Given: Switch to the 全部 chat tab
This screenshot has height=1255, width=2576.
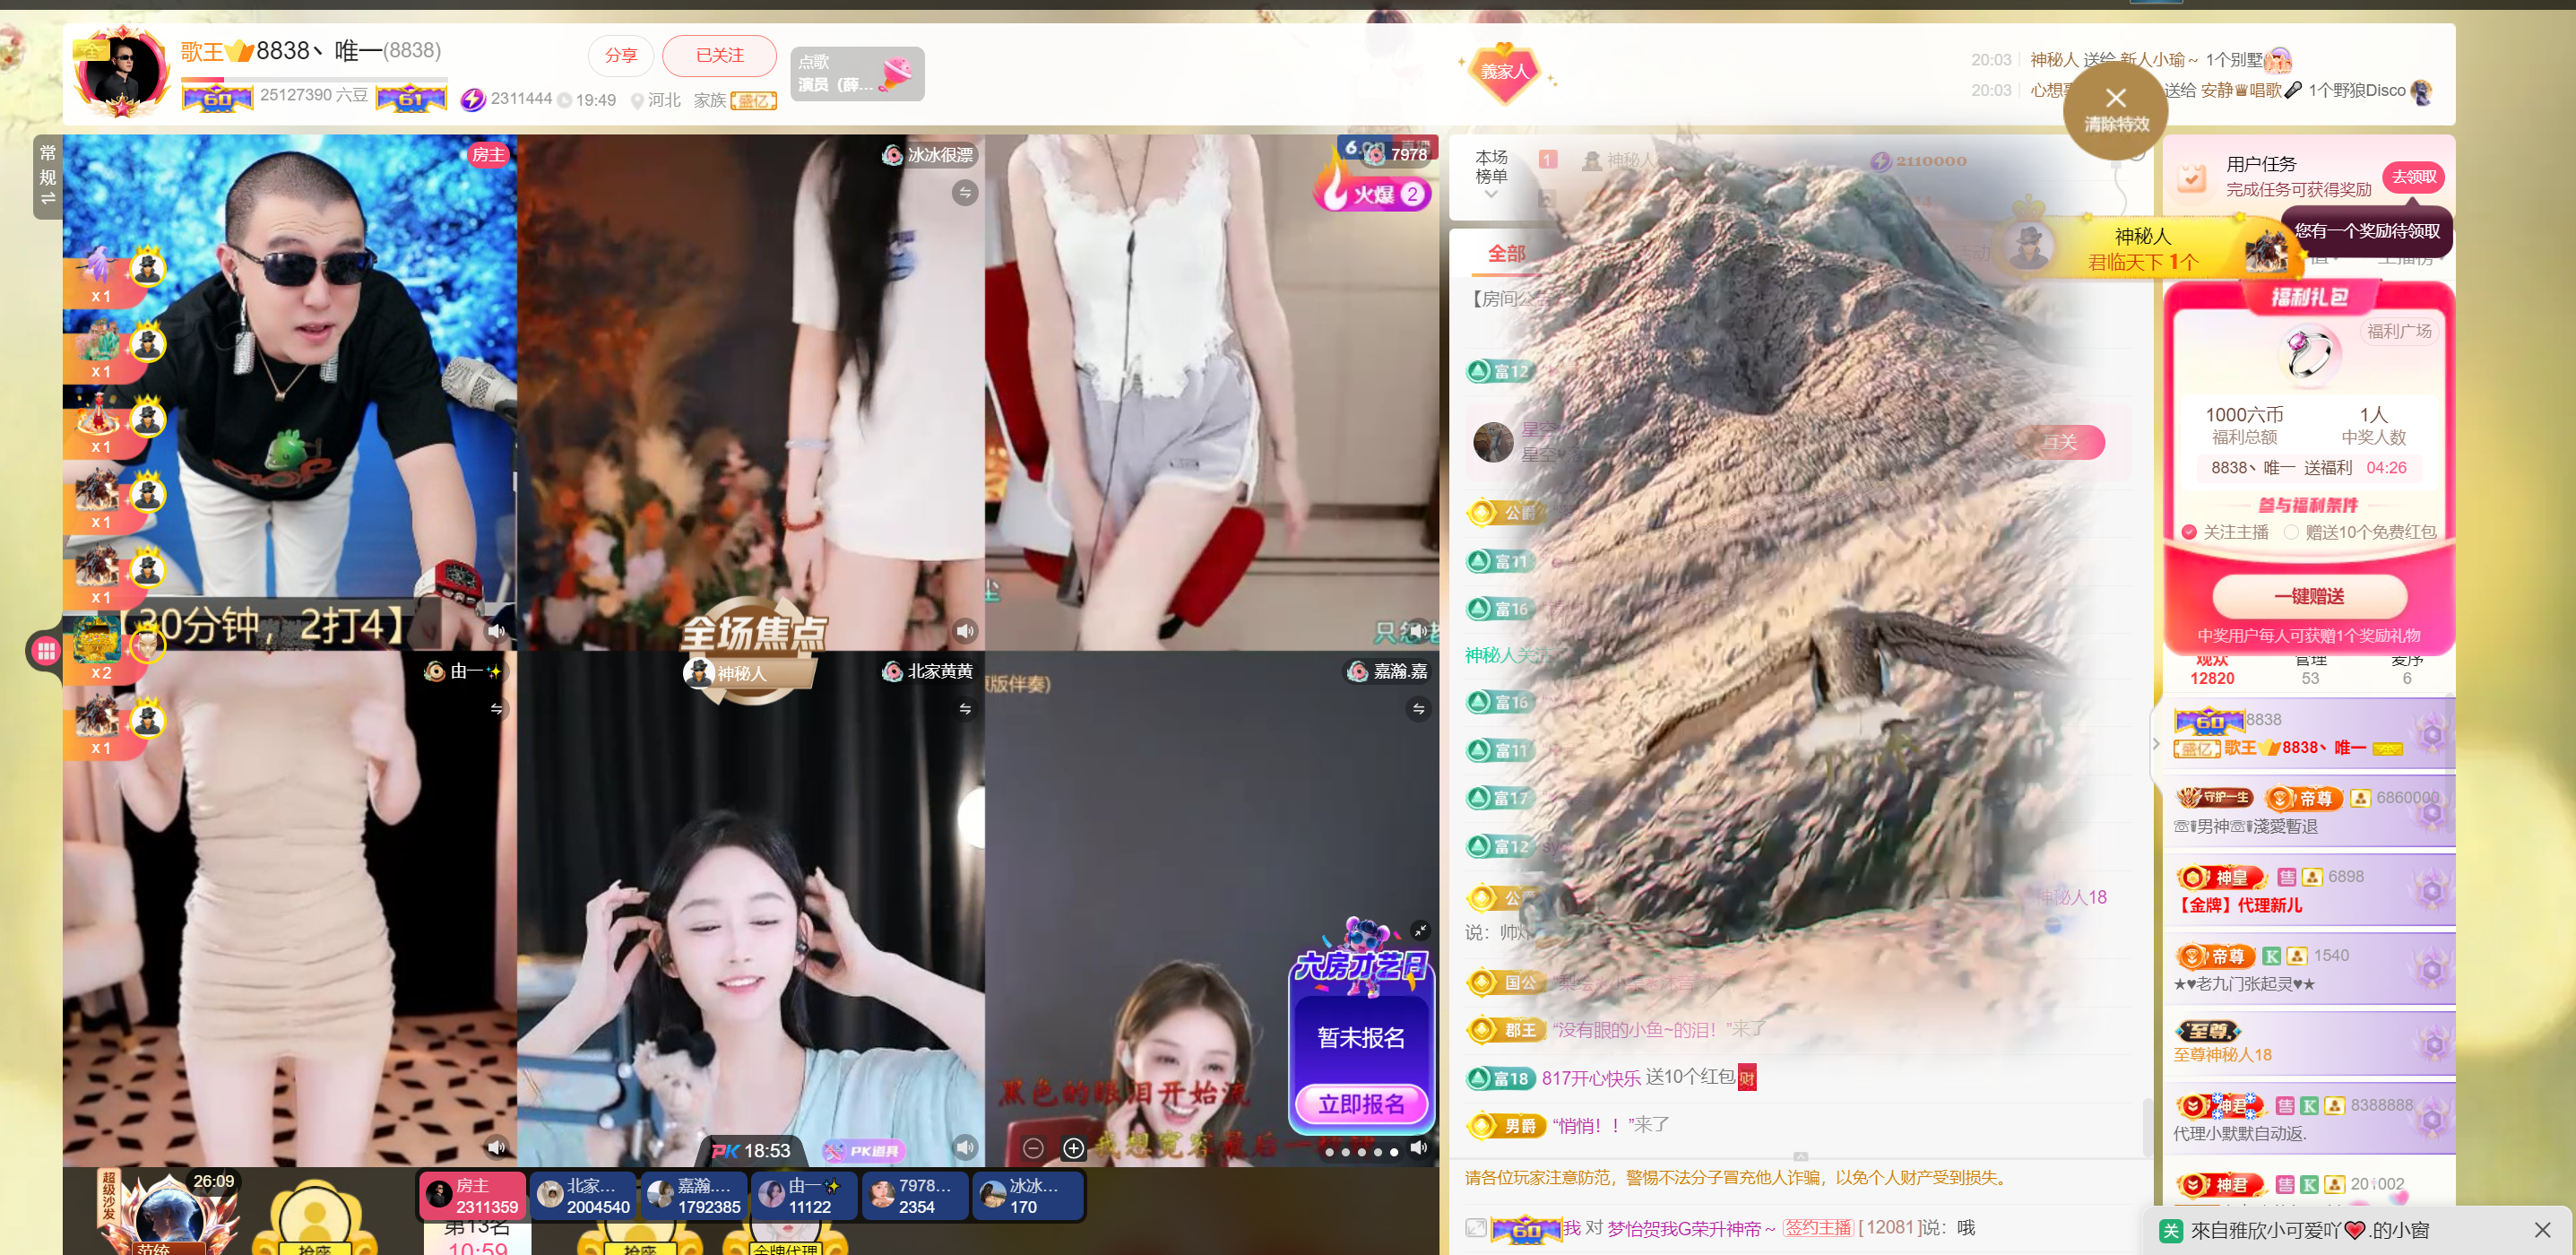Looking at the screenshot, I should [x=1506, y=253].
